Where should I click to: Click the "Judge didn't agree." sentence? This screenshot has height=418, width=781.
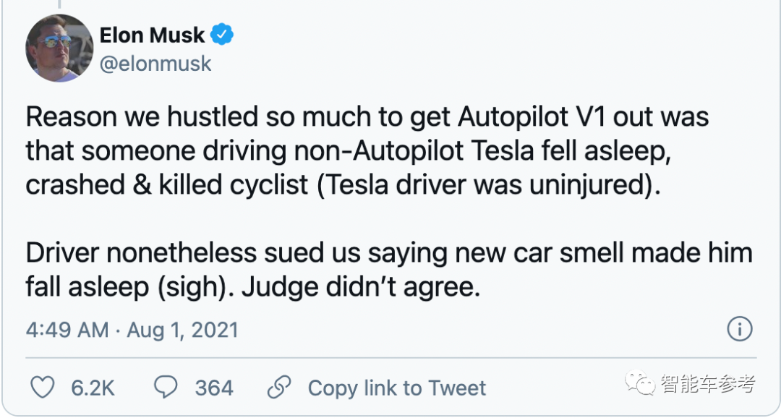[x=361, y=288]
